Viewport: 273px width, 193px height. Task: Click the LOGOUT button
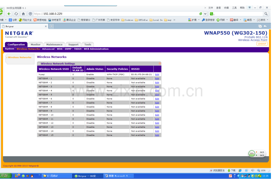point(262,44)
